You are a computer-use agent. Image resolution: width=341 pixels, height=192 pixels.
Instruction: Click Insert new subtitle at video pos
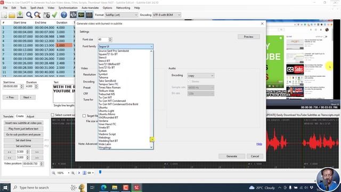[23, 123]
